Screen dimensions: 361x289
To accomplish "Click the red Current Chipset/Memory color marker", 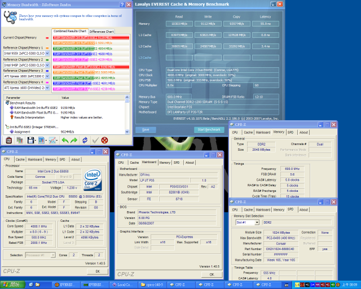I will 47,38.
